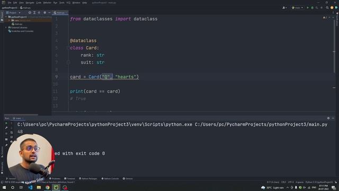This screenshot has height=191, width=339.
Task: Hide the Run tool window
Action: pyautogui.click(x=333, y=118)
